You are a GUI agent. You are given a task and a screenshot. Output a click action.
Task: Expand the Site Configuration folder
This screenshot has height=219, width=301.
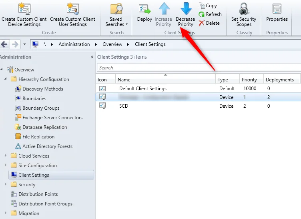tap(6, 165)
